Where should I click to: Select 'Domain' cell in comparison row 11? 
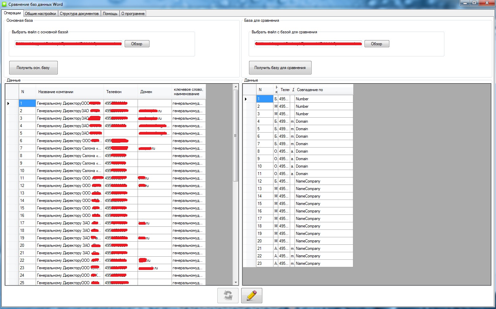point(324,174)
